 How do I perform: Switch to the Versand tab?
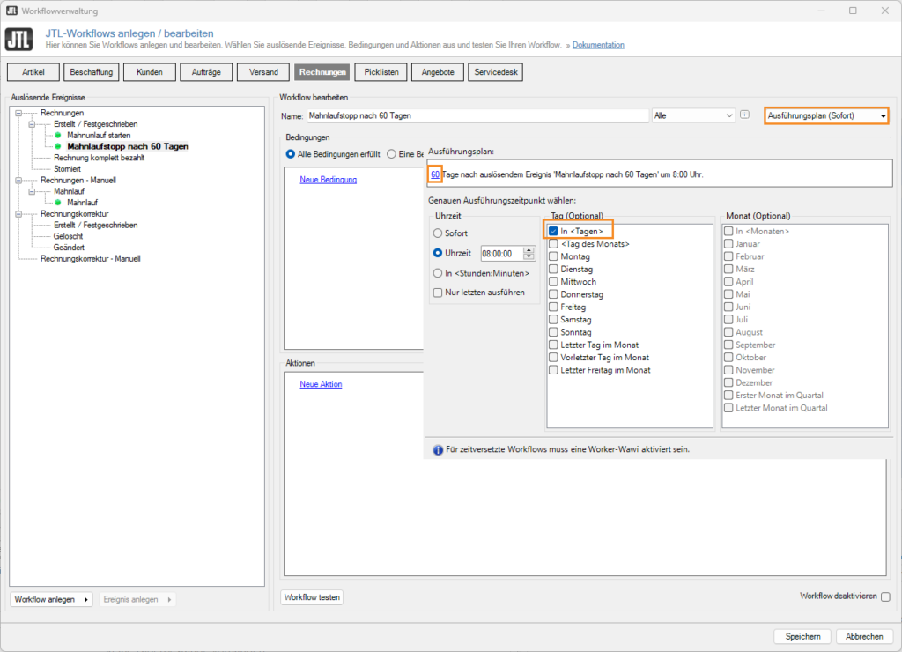click(x=262, y=71)
